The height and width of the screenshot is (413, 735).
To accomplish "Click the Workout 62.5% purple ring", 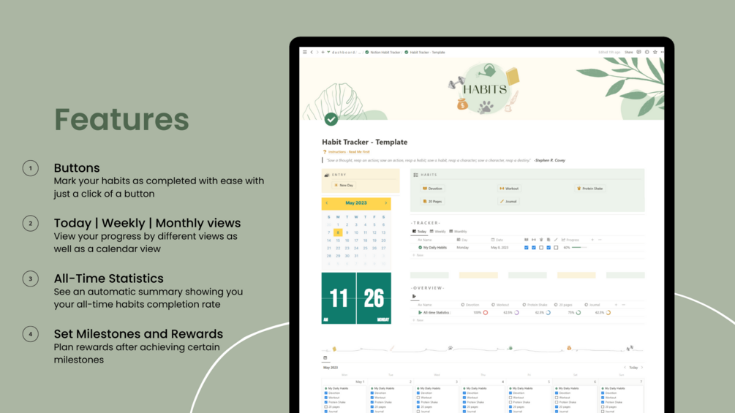I will [516, 312].
